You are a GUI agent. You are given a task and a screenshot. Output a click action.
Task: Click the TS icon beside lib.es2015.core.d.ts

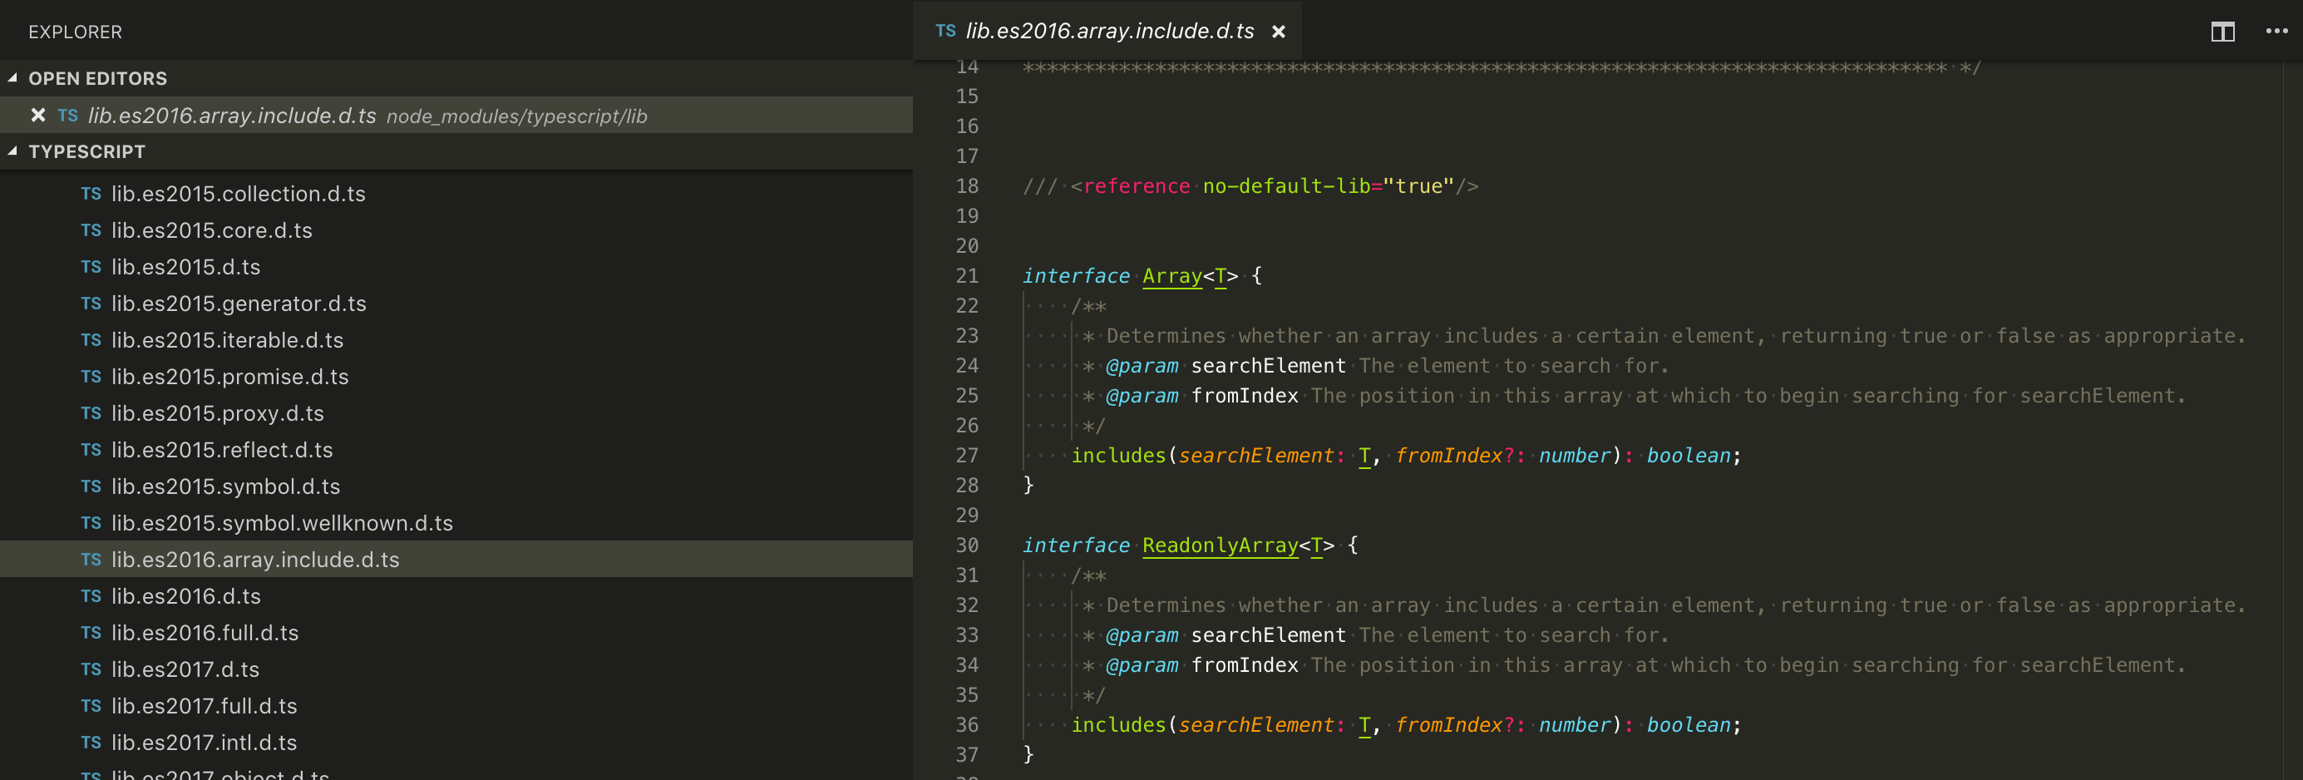[91, 231]
